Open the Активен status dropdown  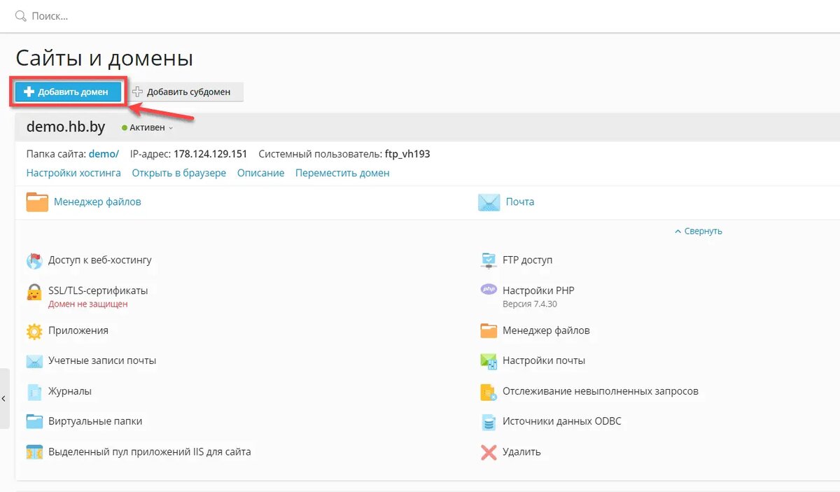tap(147, 128)
